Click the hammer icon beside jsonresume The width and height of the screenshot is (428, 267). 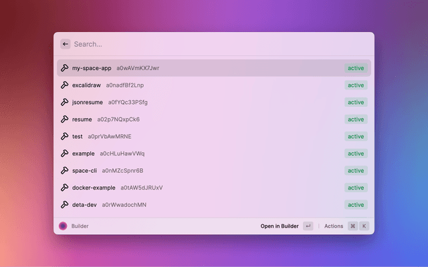[x=65, y=102]
